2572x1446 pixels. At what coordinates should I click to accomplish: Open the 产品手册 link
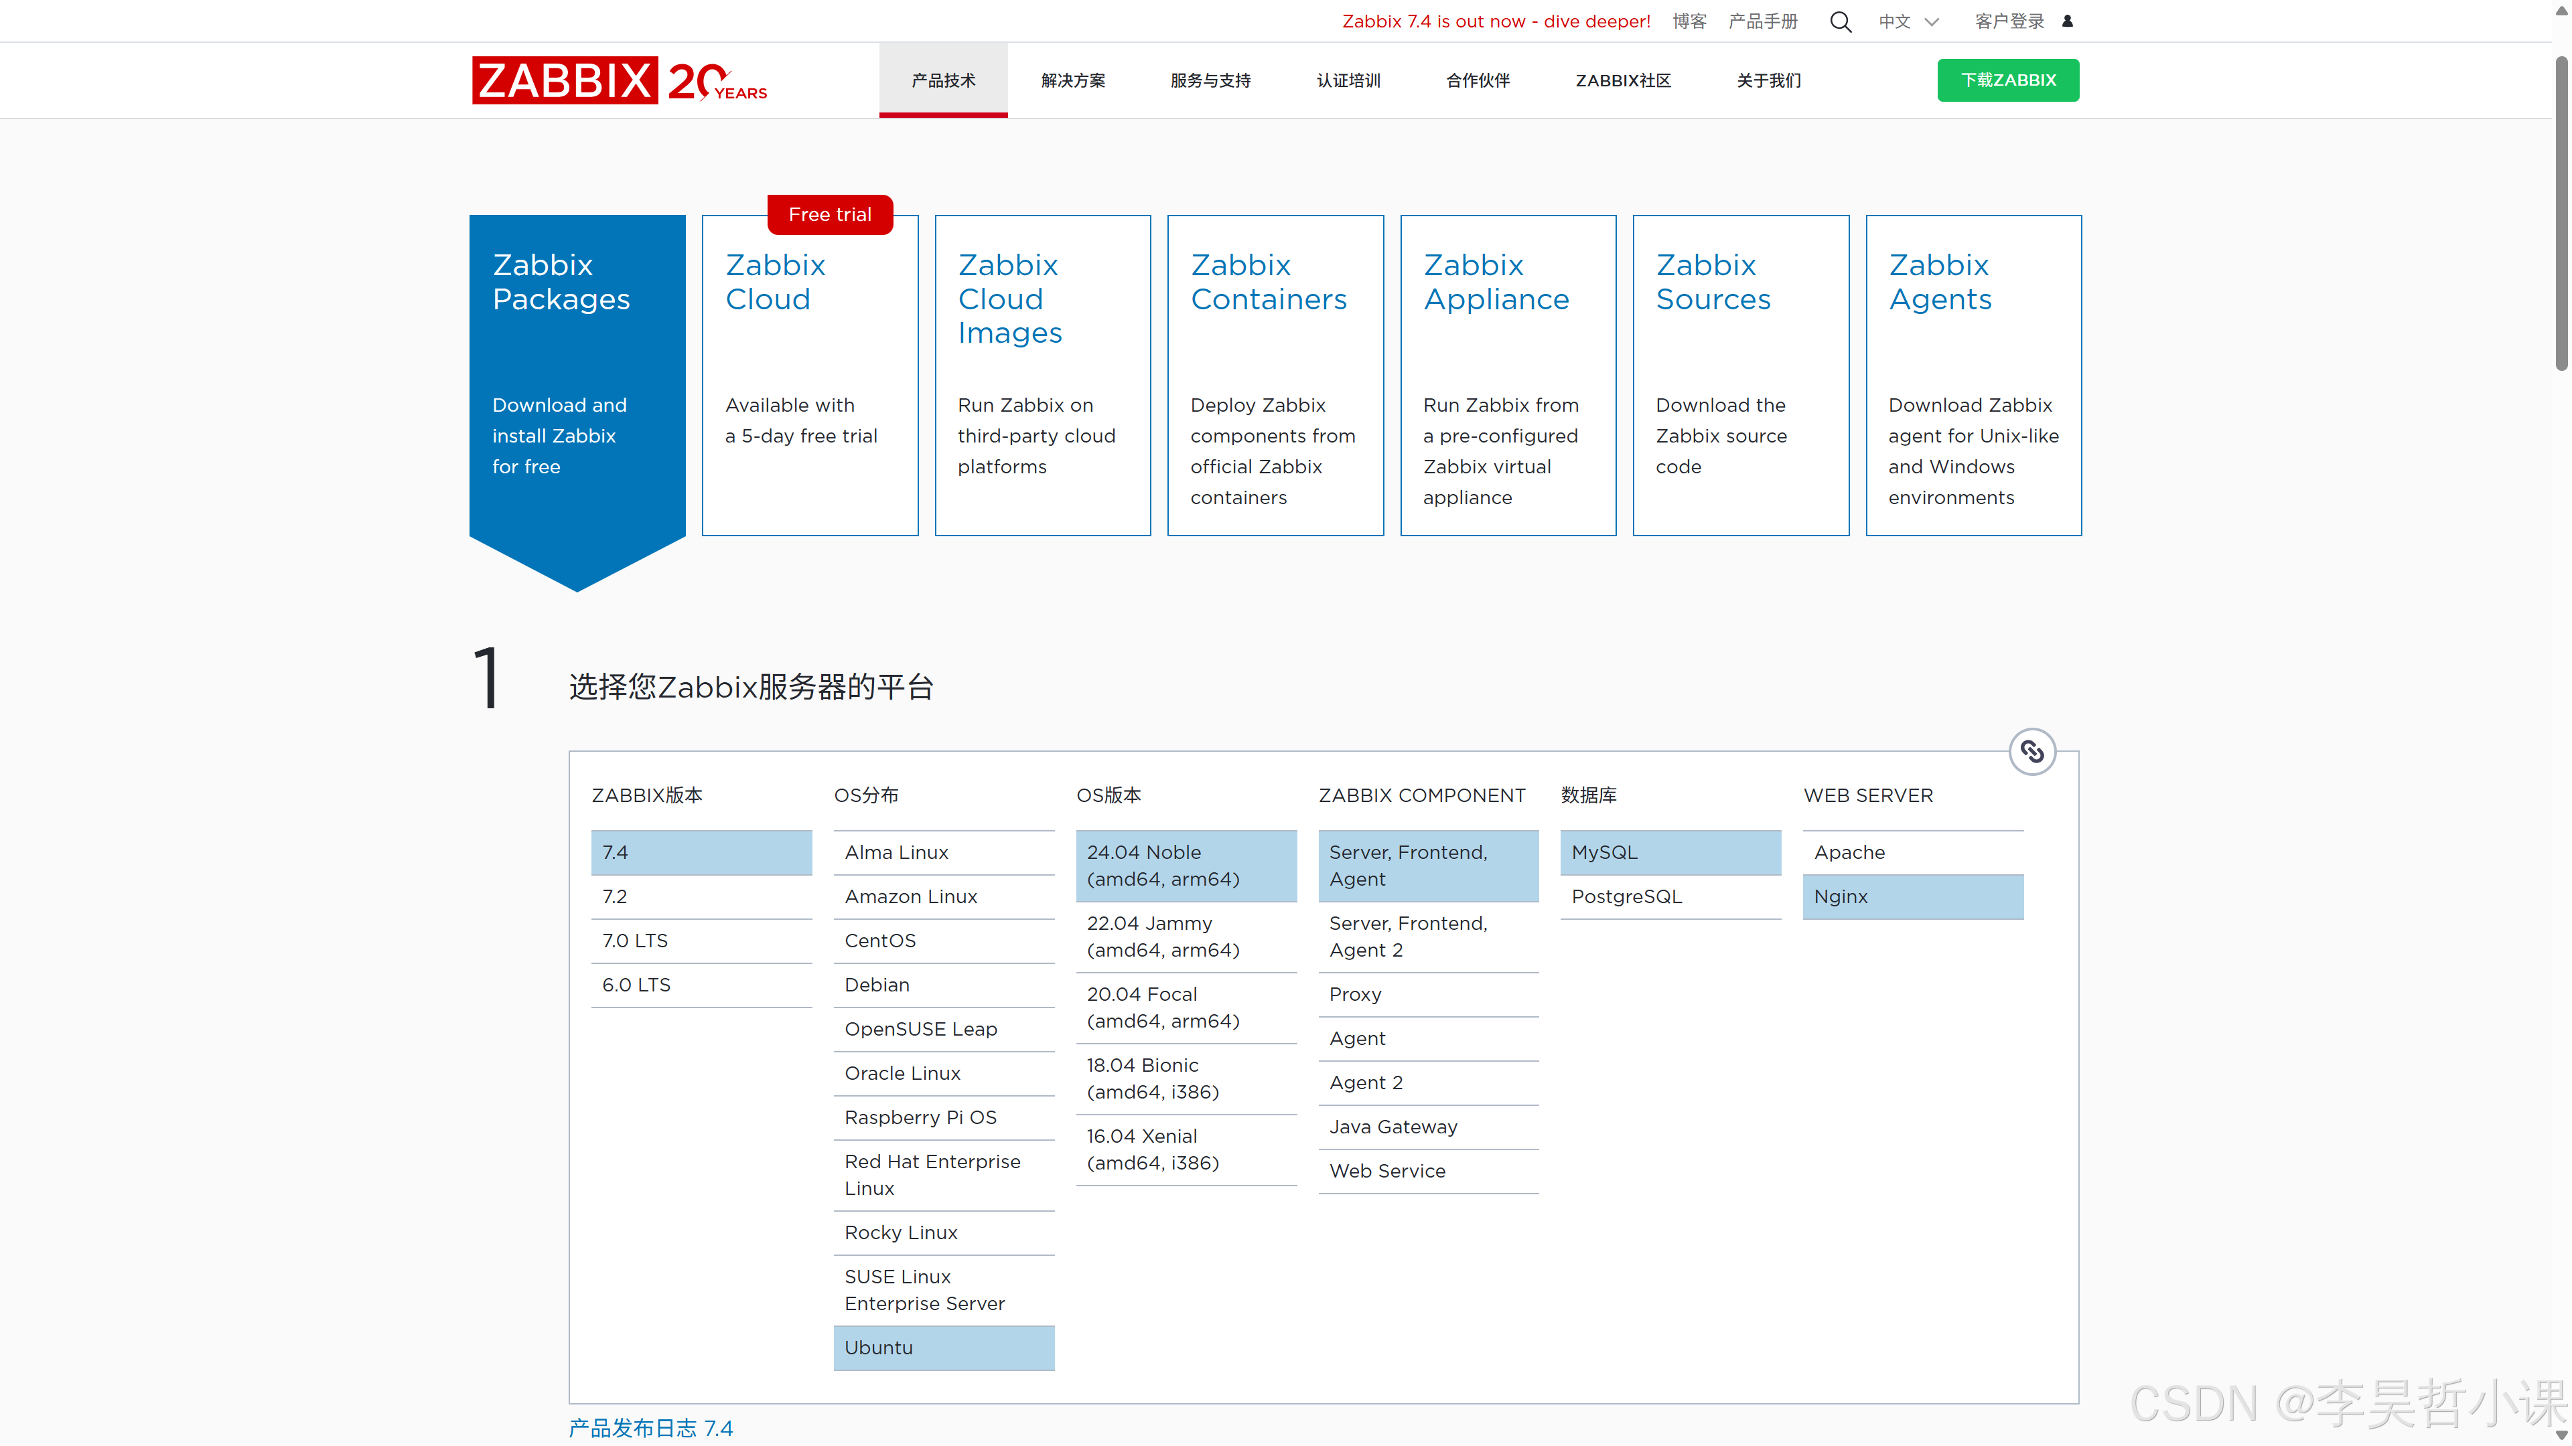1762,22
